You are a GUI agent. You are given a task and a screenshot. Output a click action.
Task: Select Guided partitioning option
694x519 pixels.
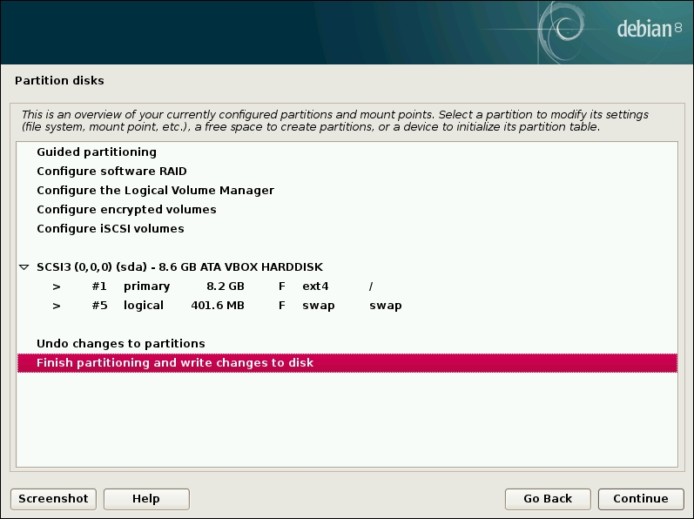347,152
